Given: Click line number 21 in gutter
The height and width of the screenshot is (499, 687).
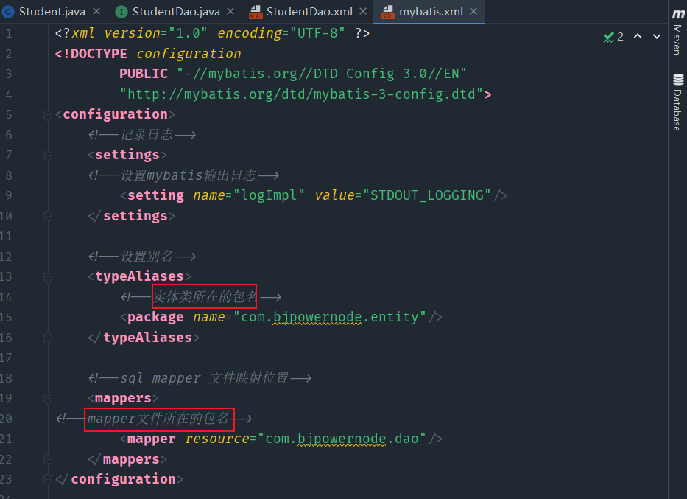Looking at the screenshot, I should (6, 439).
